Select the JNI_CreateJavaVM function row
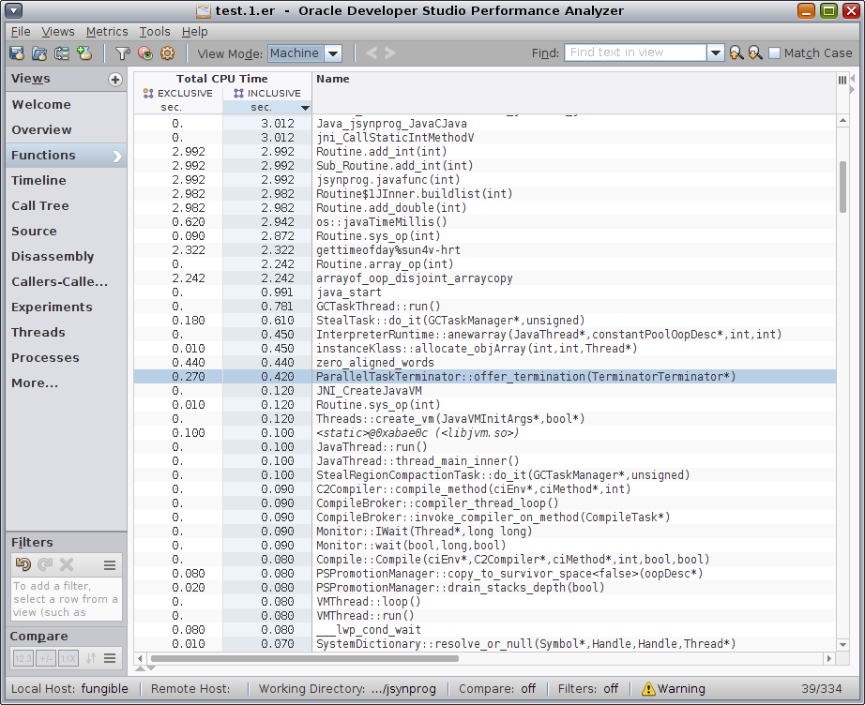Viewport: 865px width, 705px height. (x=485, y=391)
